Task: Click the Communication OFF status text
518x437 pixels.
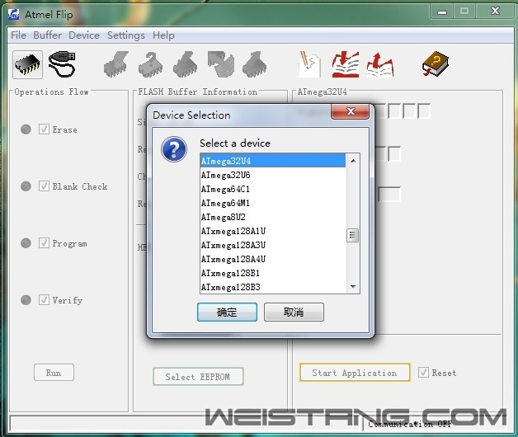Action: [410, 424]
